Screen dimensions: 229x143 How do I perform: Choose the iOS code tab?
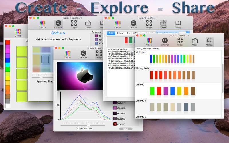(x=128, y=33)
